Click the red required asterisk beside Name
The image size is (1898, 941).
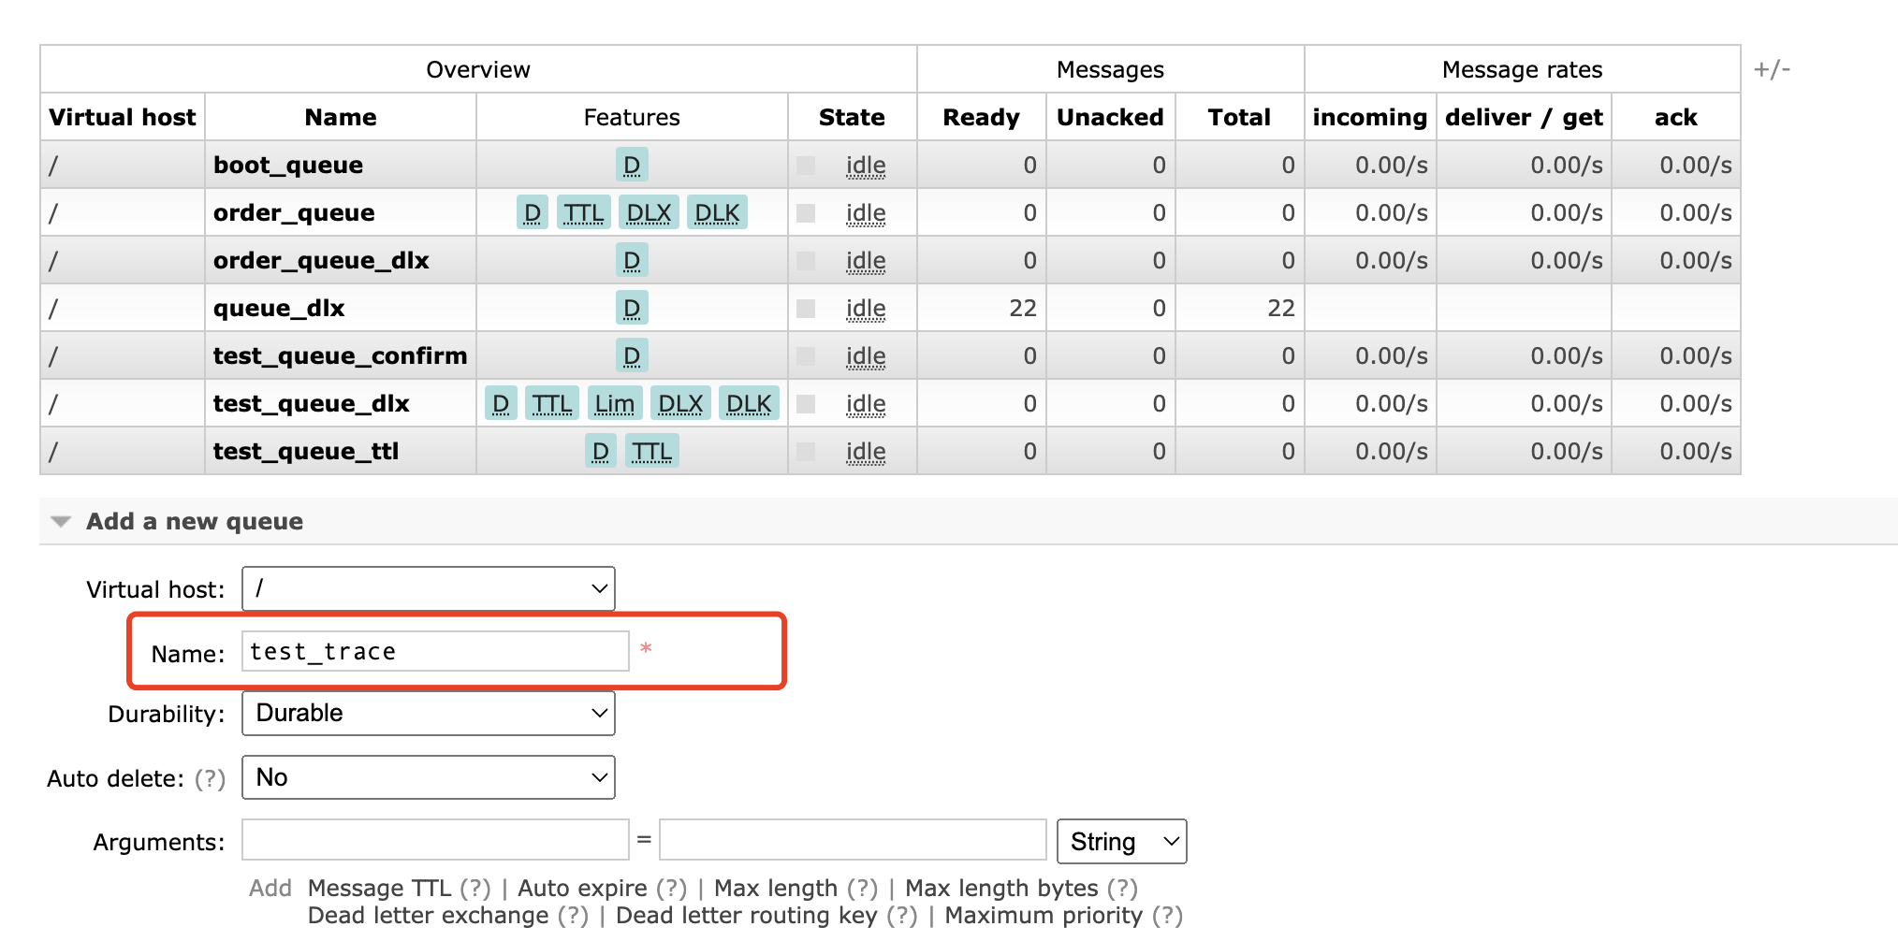646,648
